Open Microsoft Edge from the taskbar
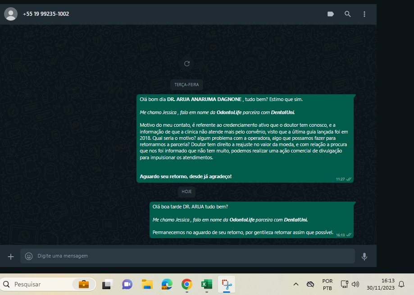Viewport: 414px width, 295px height. pyautogui.click(x=167, y=285)
